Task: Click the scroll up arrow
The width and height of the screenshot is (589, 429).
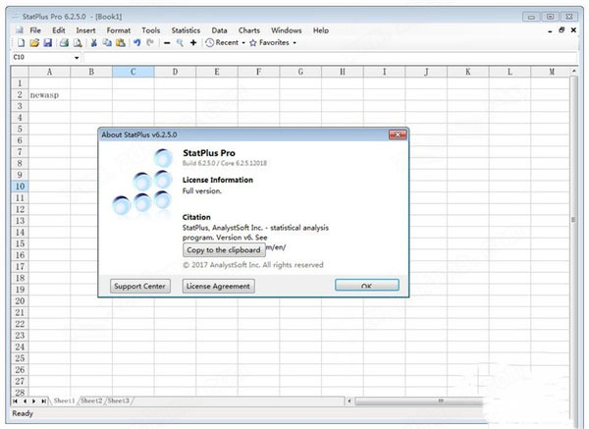Action: 574,71
